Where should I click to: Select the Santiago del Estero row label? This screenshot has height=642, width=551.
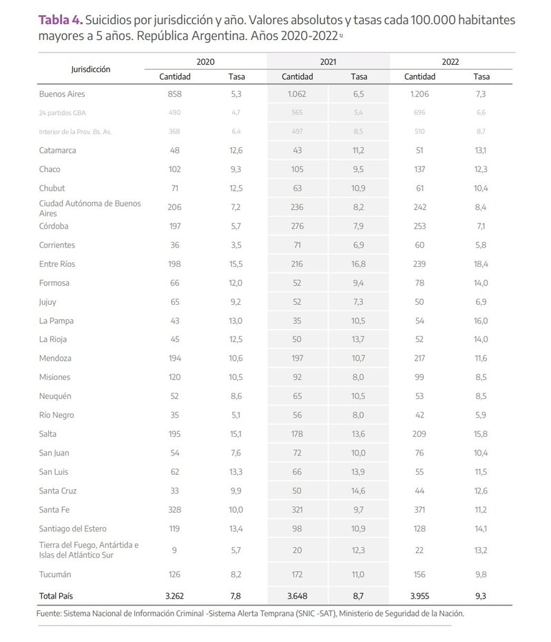76,529
